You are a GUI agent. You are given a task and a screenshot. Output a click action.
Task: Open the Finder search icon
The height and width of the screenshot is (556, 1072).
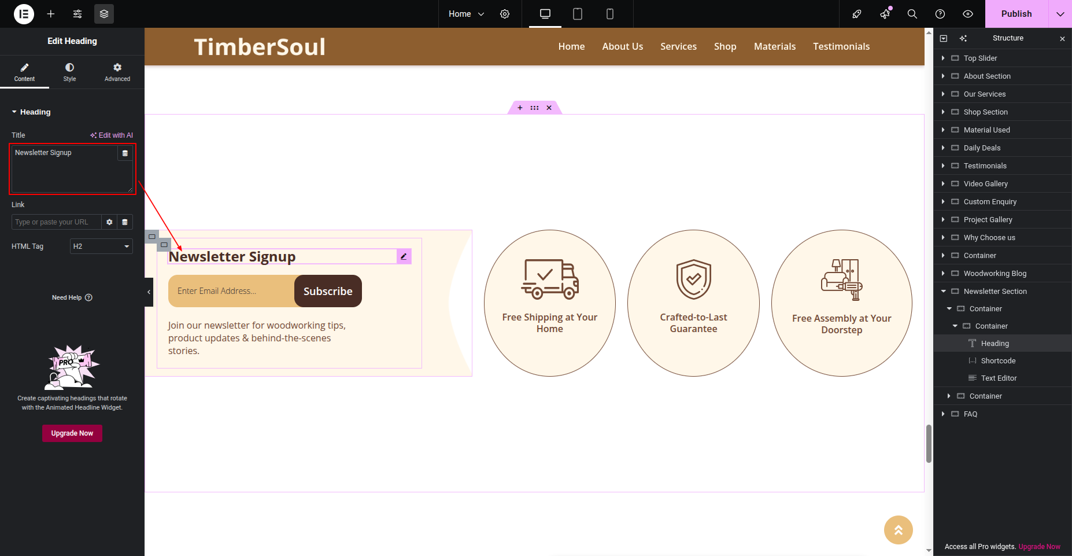coord(912,14)
